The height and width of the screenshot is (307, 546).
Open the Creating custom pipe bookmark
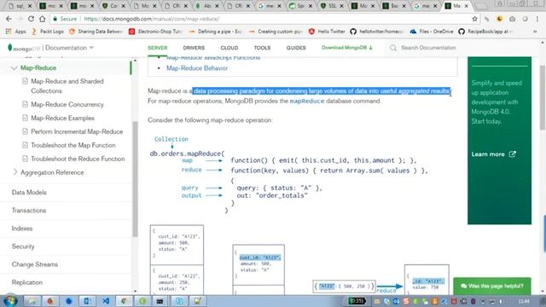click(276, 32)
